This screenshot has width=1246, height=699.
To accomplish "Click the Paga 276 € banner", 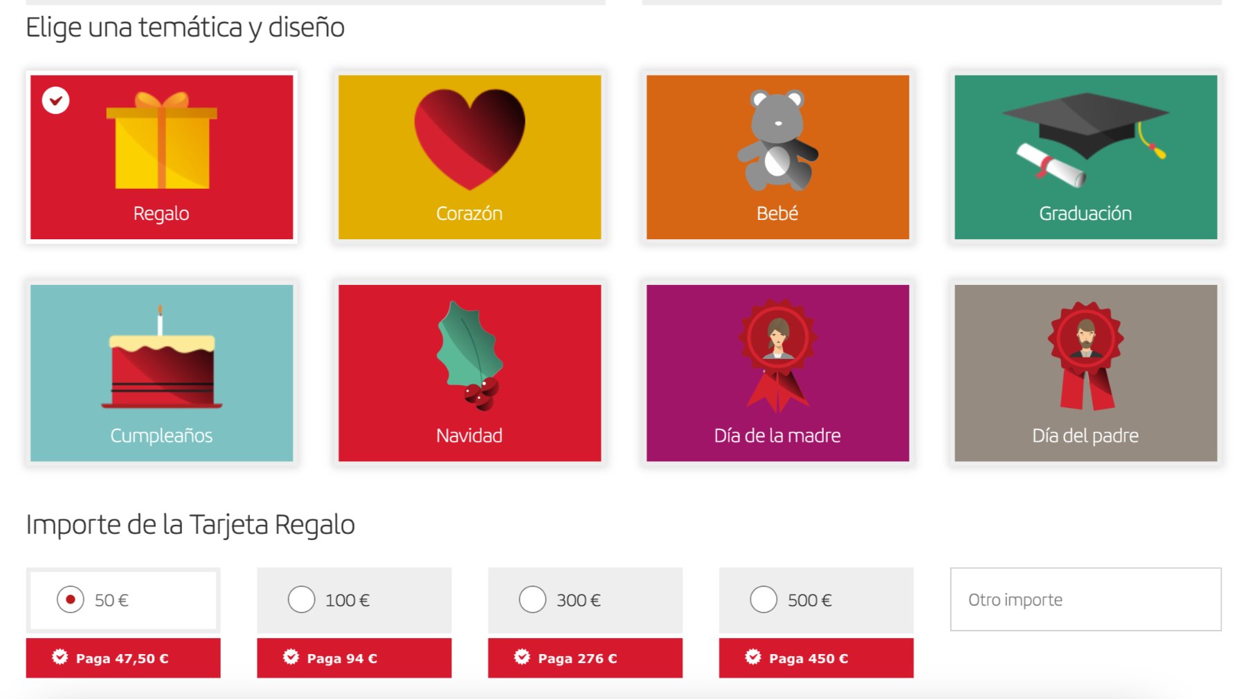I will coord(585,658).
